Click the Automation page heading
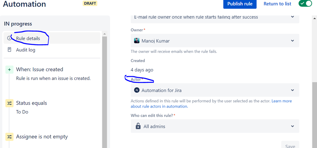This screenshot has height=148, width=317. pos(24,4)
